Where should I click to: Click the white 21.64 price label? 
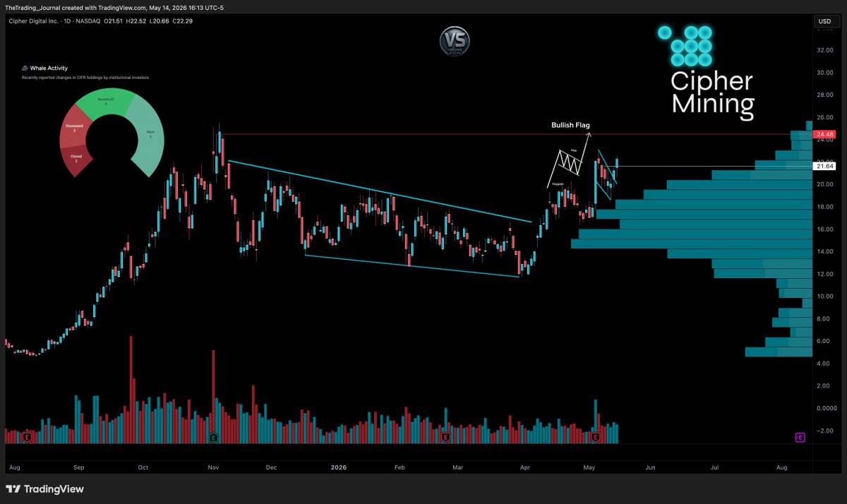pos(824,166)
